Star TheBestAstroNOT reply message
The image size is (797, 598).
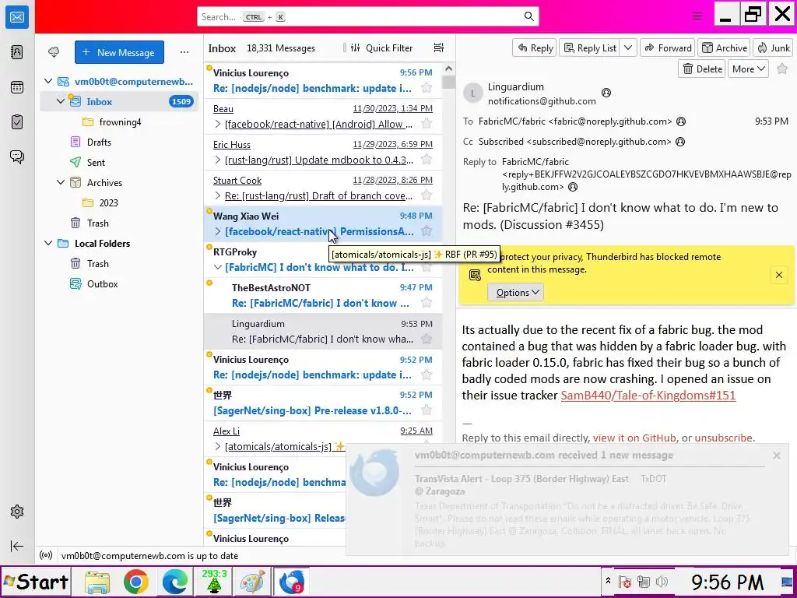[427, 303]
